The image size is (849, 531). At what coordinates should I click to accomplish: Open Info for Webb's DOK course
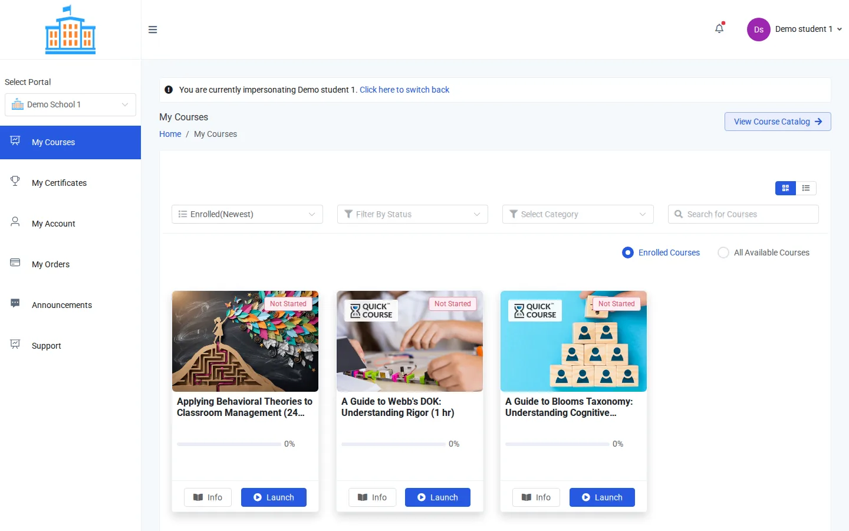click(x=372, y=497)
